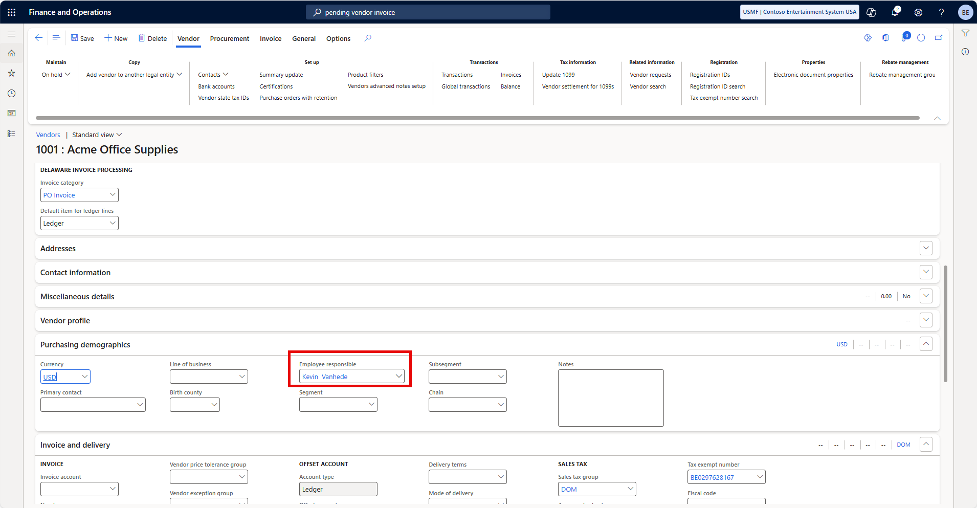Open the settings gear icon
This screenshot has width=977, height=508.
(x=918, y=12)
